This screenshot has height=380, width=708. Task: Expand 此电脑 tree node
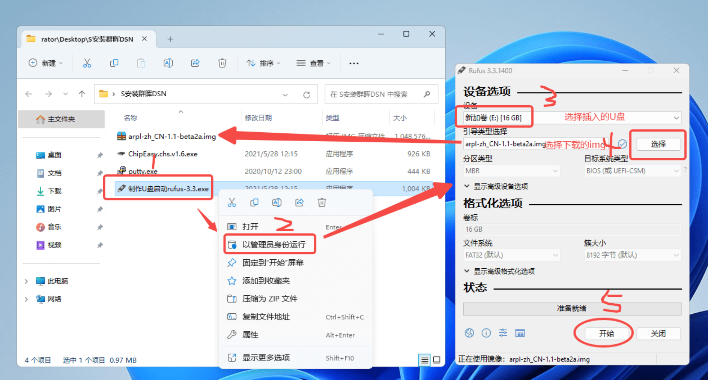pyautogui.click(x=26, y=281)
